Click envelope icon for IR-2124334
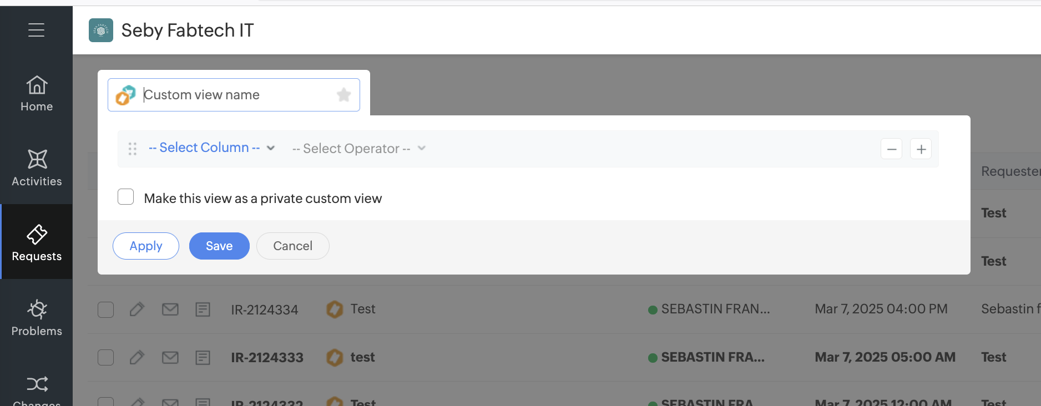The width and height of the screenshot is (1041, 406). pyautogui.click(x=170, y=309)
